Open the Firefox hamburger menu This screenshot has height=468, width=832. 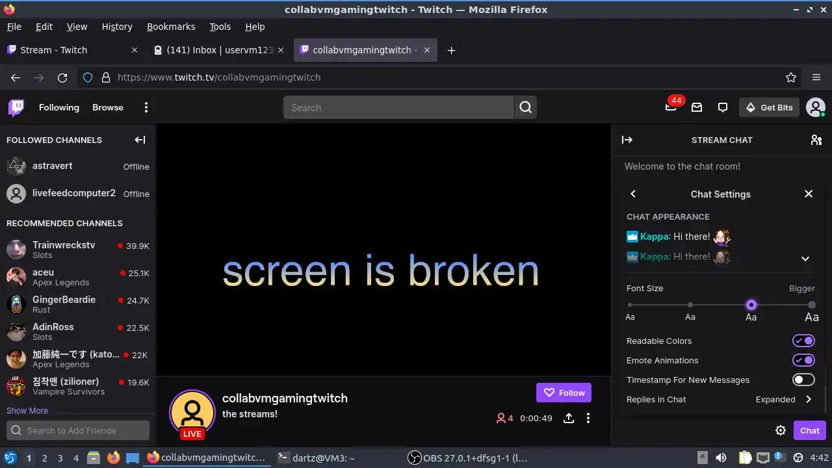click(816, 77)
